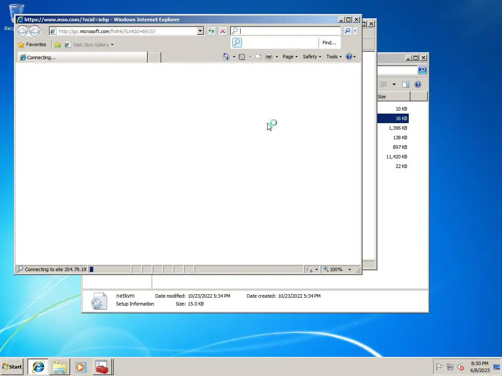The width and height of the screenshot is (502, 376).
Task: Click the network tray icon
Action: click(x=450, y=367)
